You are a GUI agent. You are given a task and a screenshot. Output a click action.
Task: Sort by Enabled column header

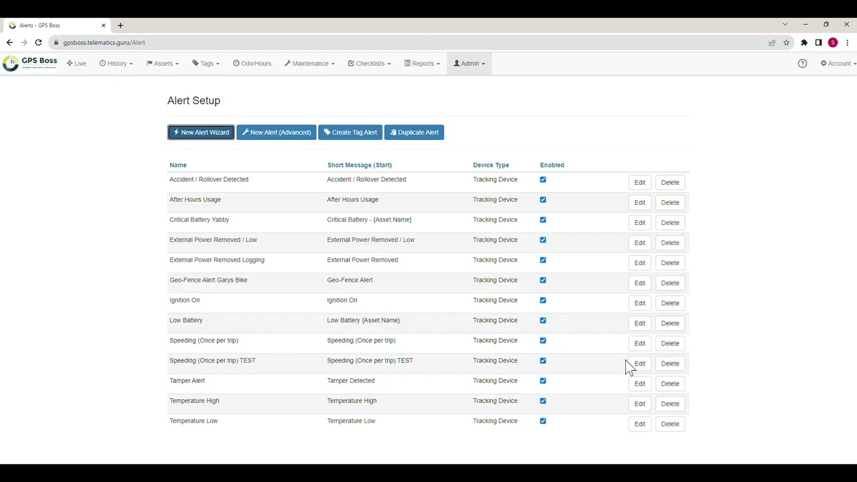pyautogui.click(x=552, y=165)
